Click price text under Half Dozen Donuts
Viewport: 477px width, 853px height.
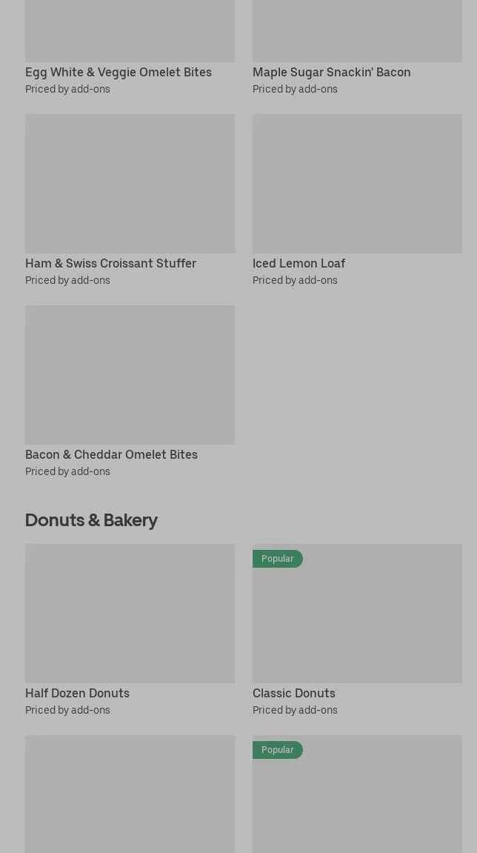[67, 711]
